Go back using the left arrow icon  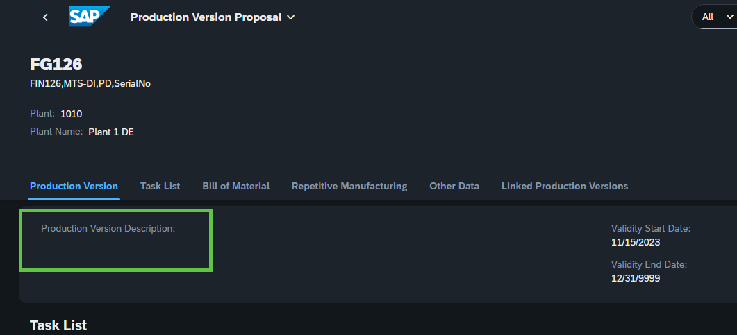click(x=45, y=17)
